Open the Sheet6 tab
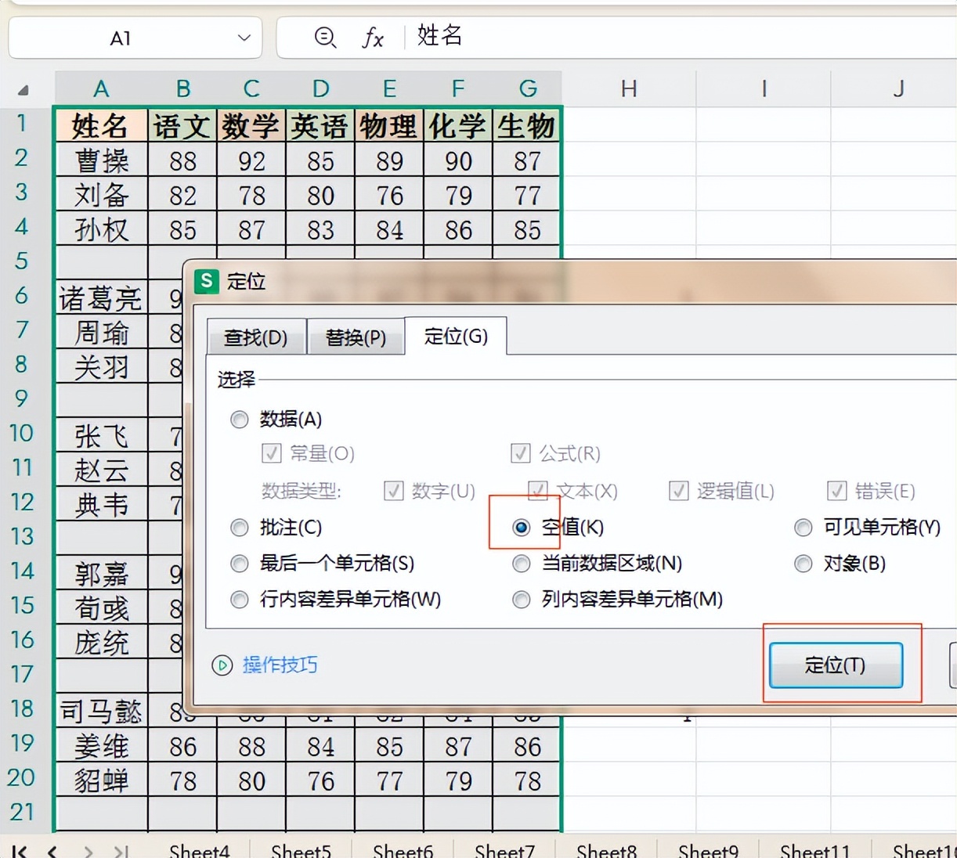957x858 pixels. pos(403,851)
